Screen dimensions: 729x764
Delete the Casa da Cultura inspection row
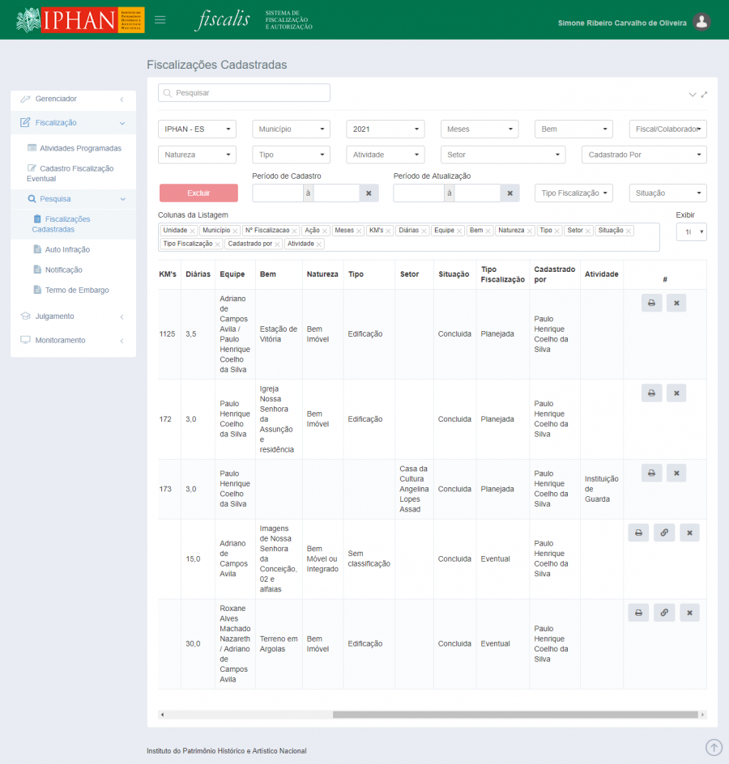point(676,473)
